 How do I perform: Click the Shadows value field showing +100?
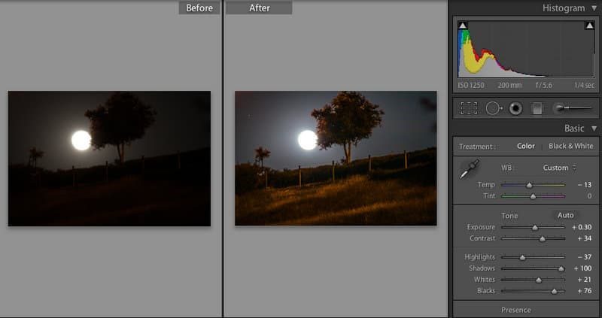click(582, 268)
